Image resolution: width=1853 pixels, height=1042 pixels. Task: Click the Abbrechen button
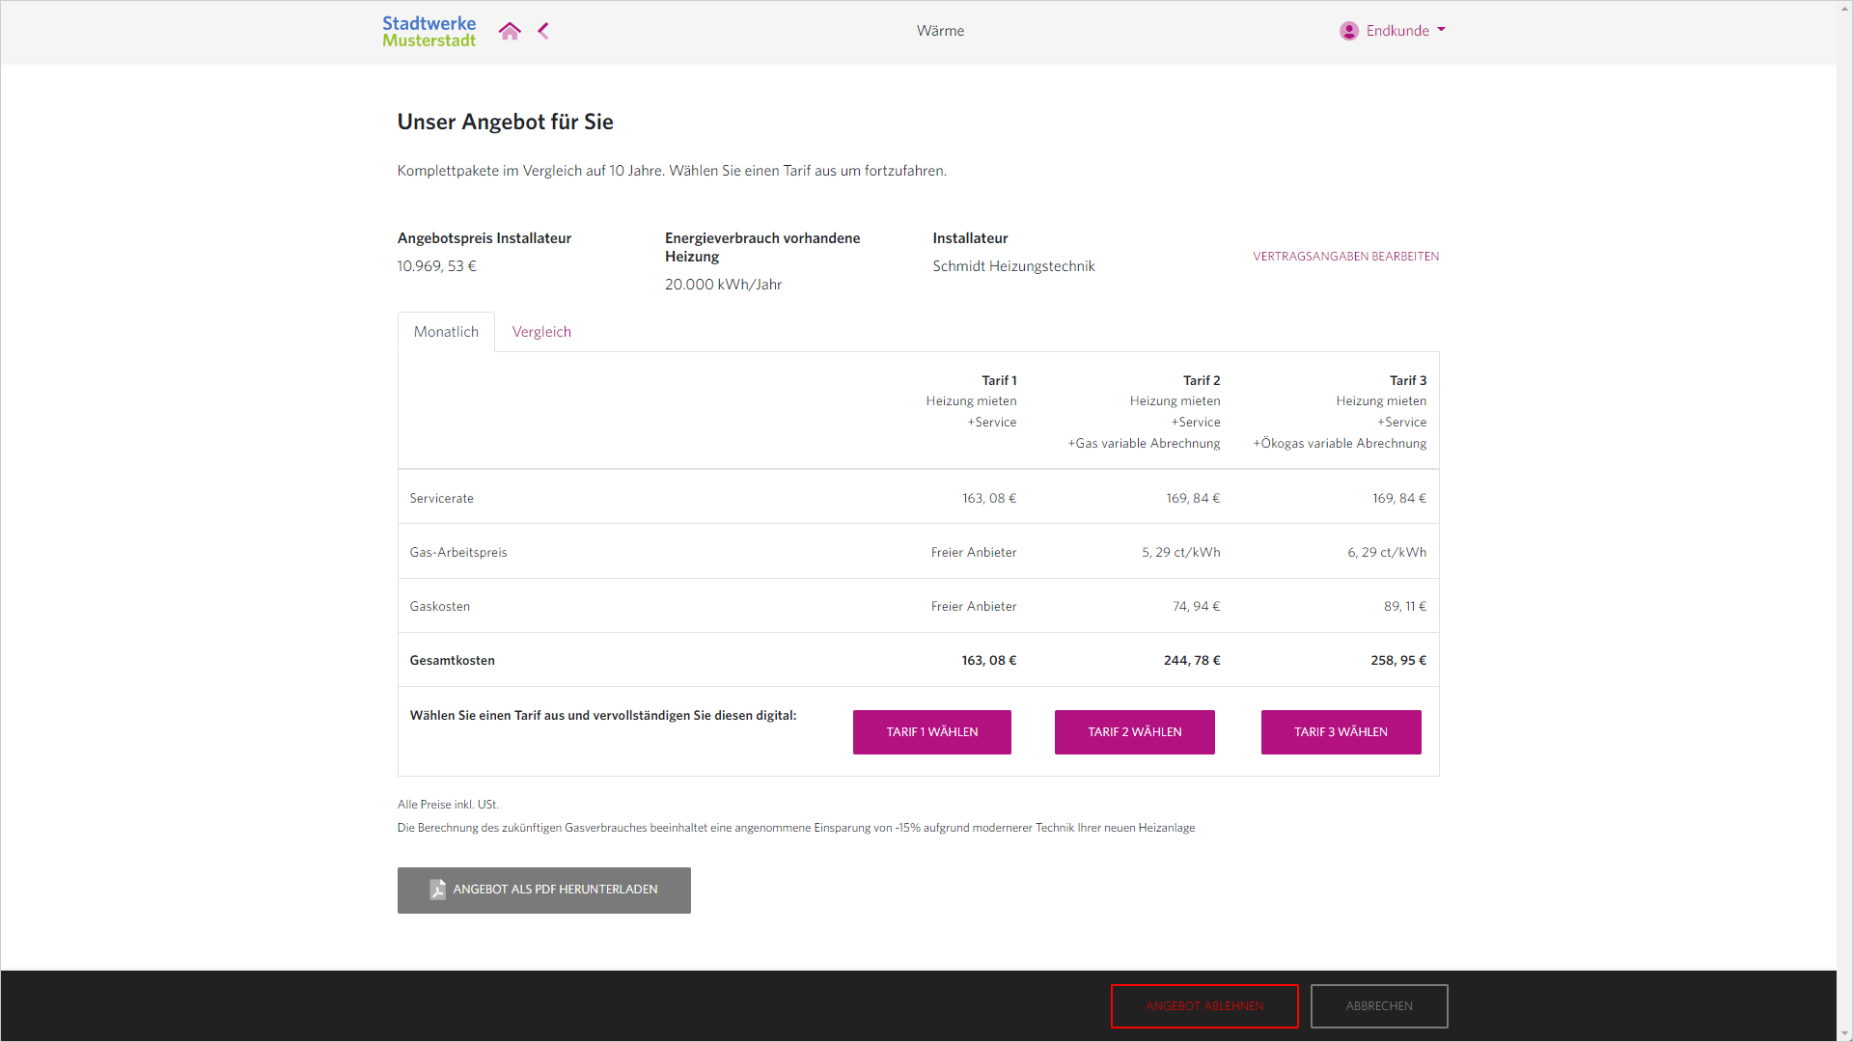coord(1379,1006)
